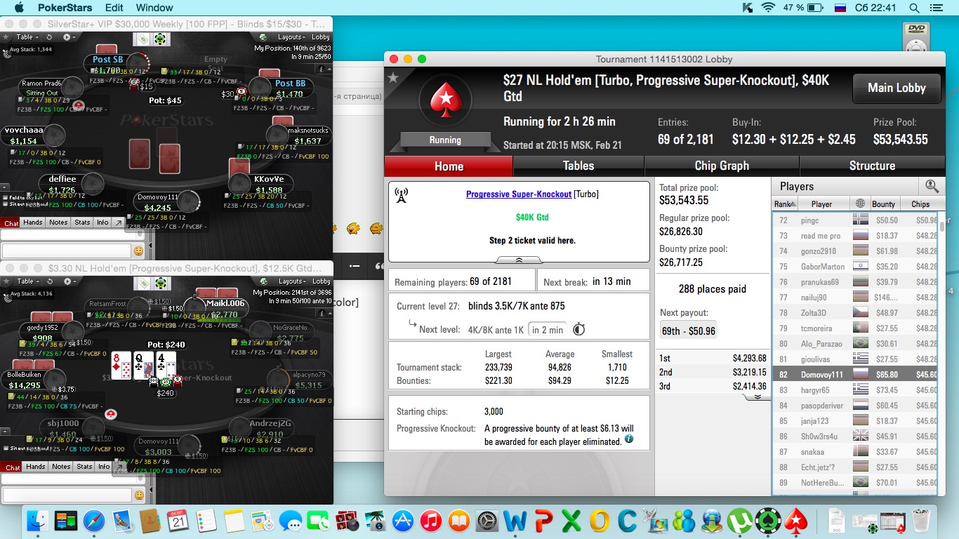This screenshot has height=539, width=959.
Task: Collapse the tournament info box double chevron
Action: (519, 260)
